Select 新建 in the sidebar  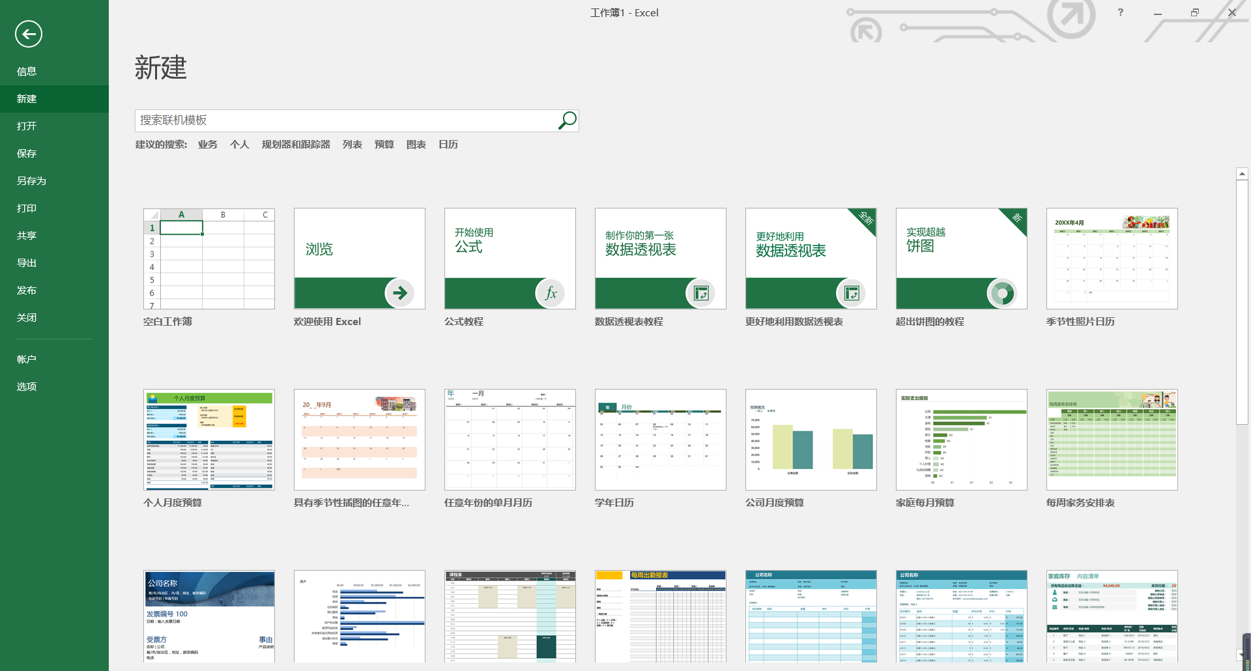click(54, 99)
